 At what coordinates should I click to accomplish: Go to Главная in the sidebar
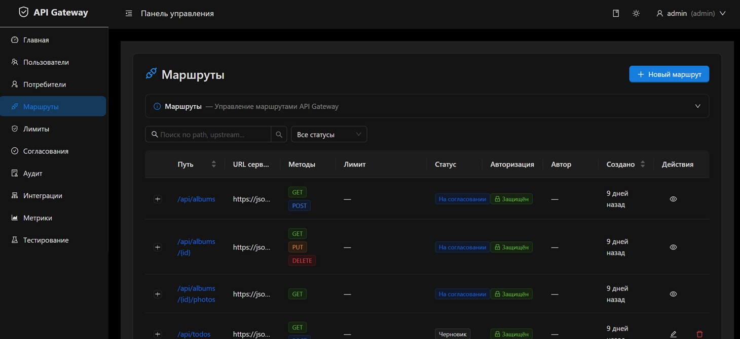pyautogui.click(x=36, y=39)
